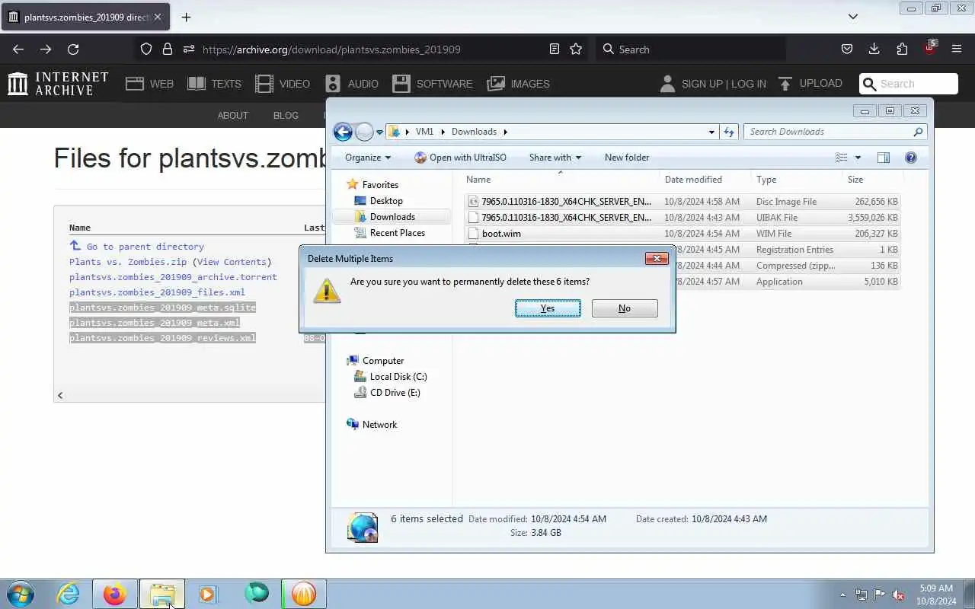Screen dimensions: 975x609
Task: Open Explorer's help icon
Action: (910, 158)
